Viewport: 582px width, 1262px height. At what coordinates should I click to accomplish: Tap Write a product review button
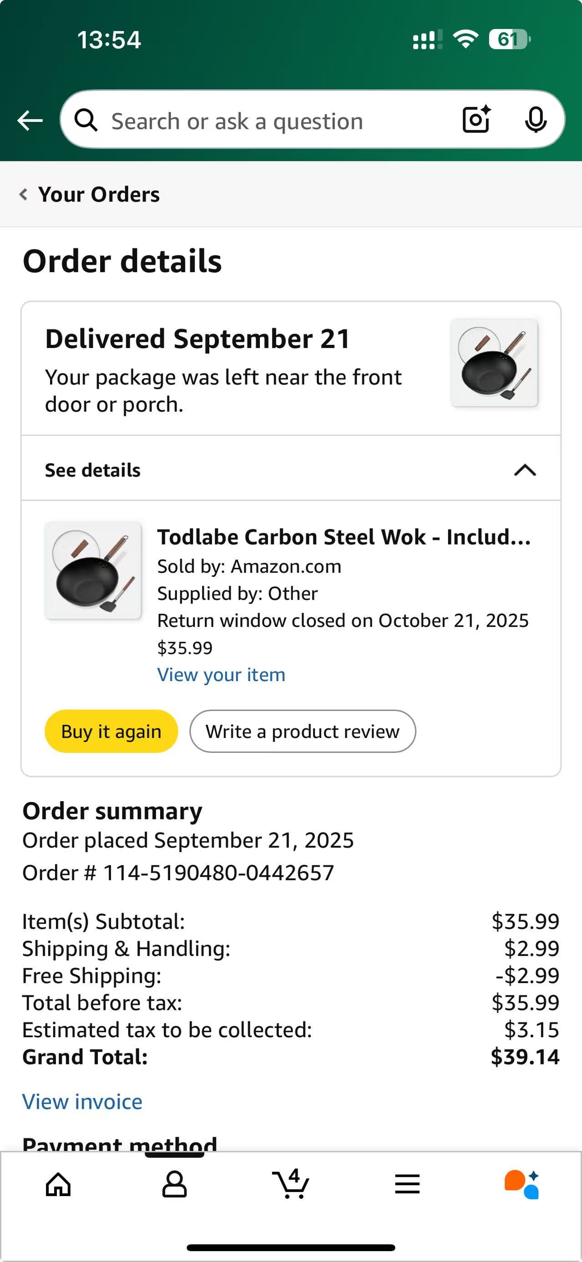tap(302, 732)
